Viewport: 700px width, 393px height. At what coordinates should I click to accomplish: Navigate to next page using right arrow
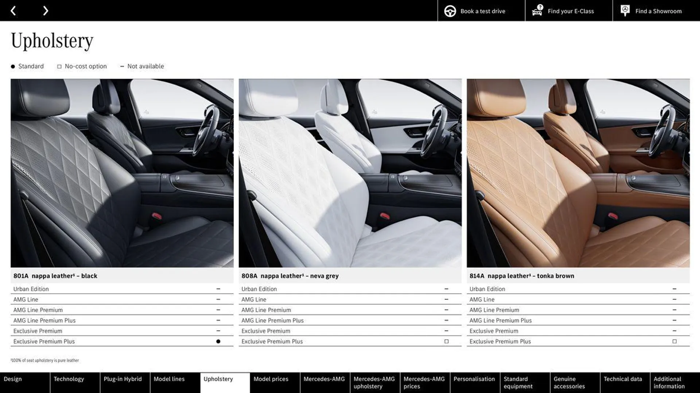tap(45, 10)
